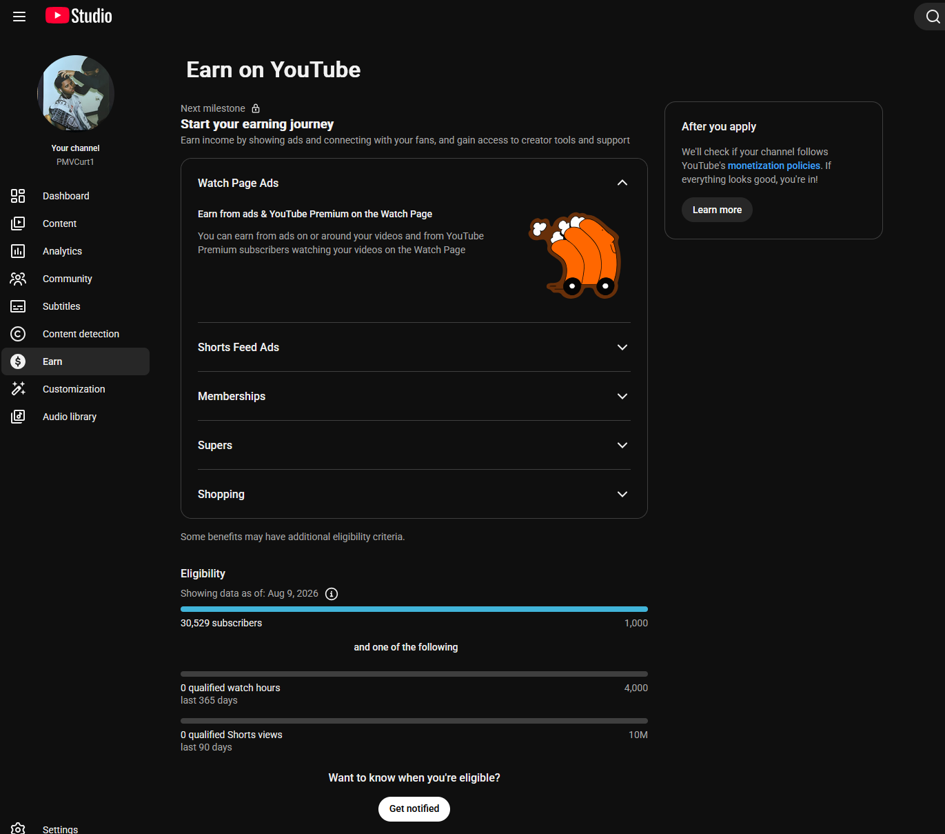The image size is (945, 834).
Task: Open the search icon in the header
Action: (x=933, y=17)
